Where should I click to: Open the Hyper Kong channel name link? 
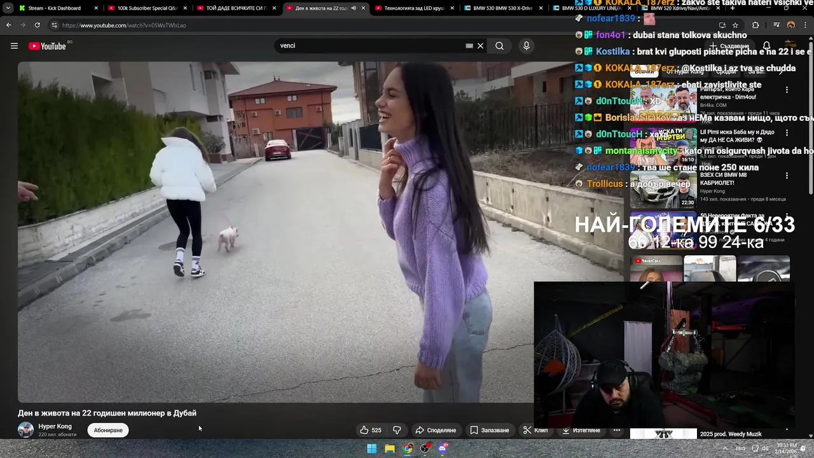point(55,426)
